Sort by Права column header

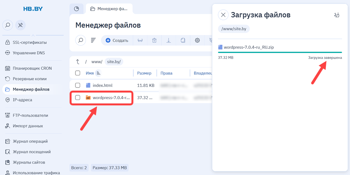[x=166, y=73]
